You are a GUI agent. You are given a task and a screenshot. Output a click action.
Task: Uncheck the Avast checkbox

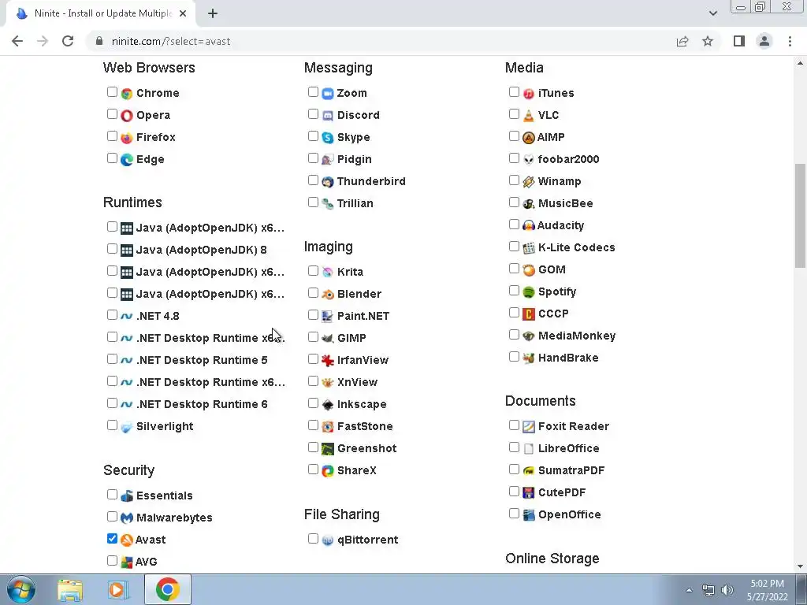coord(112,539)
